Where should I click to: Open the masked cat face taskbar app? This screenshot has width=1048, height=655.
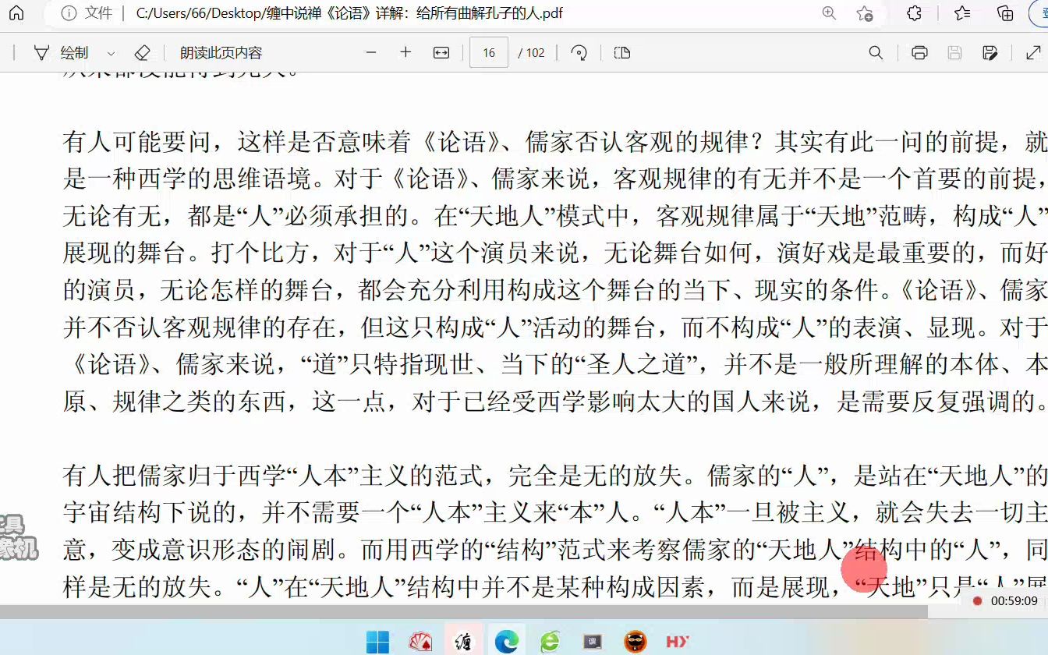pos(636,642)
